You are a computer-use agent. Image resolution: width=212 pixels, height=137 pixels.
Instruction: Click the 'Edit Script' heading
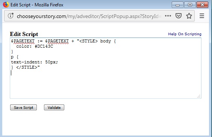(x=24, y=34)
